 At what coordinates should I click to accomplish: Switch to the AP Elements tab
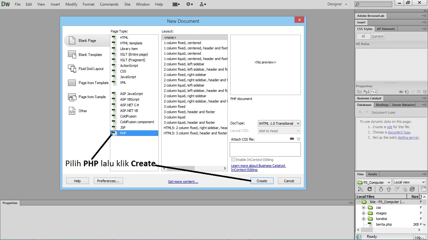click(x=386, y=29)
